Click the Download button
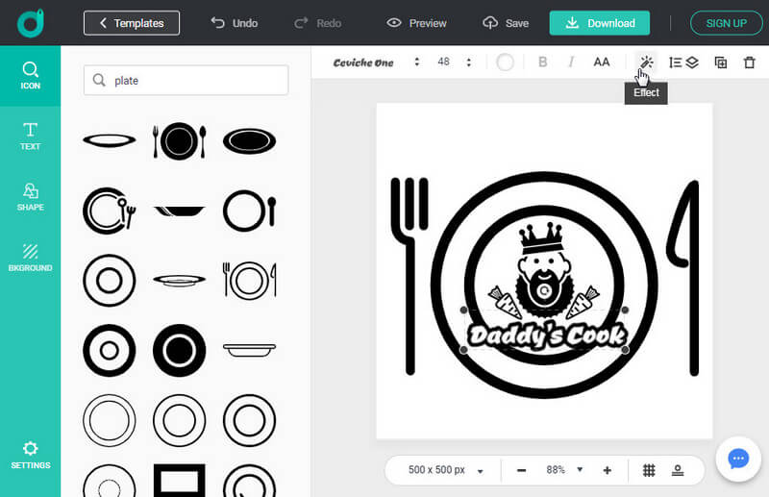Screen dimensions: 769x497 [x=600, y=23]
